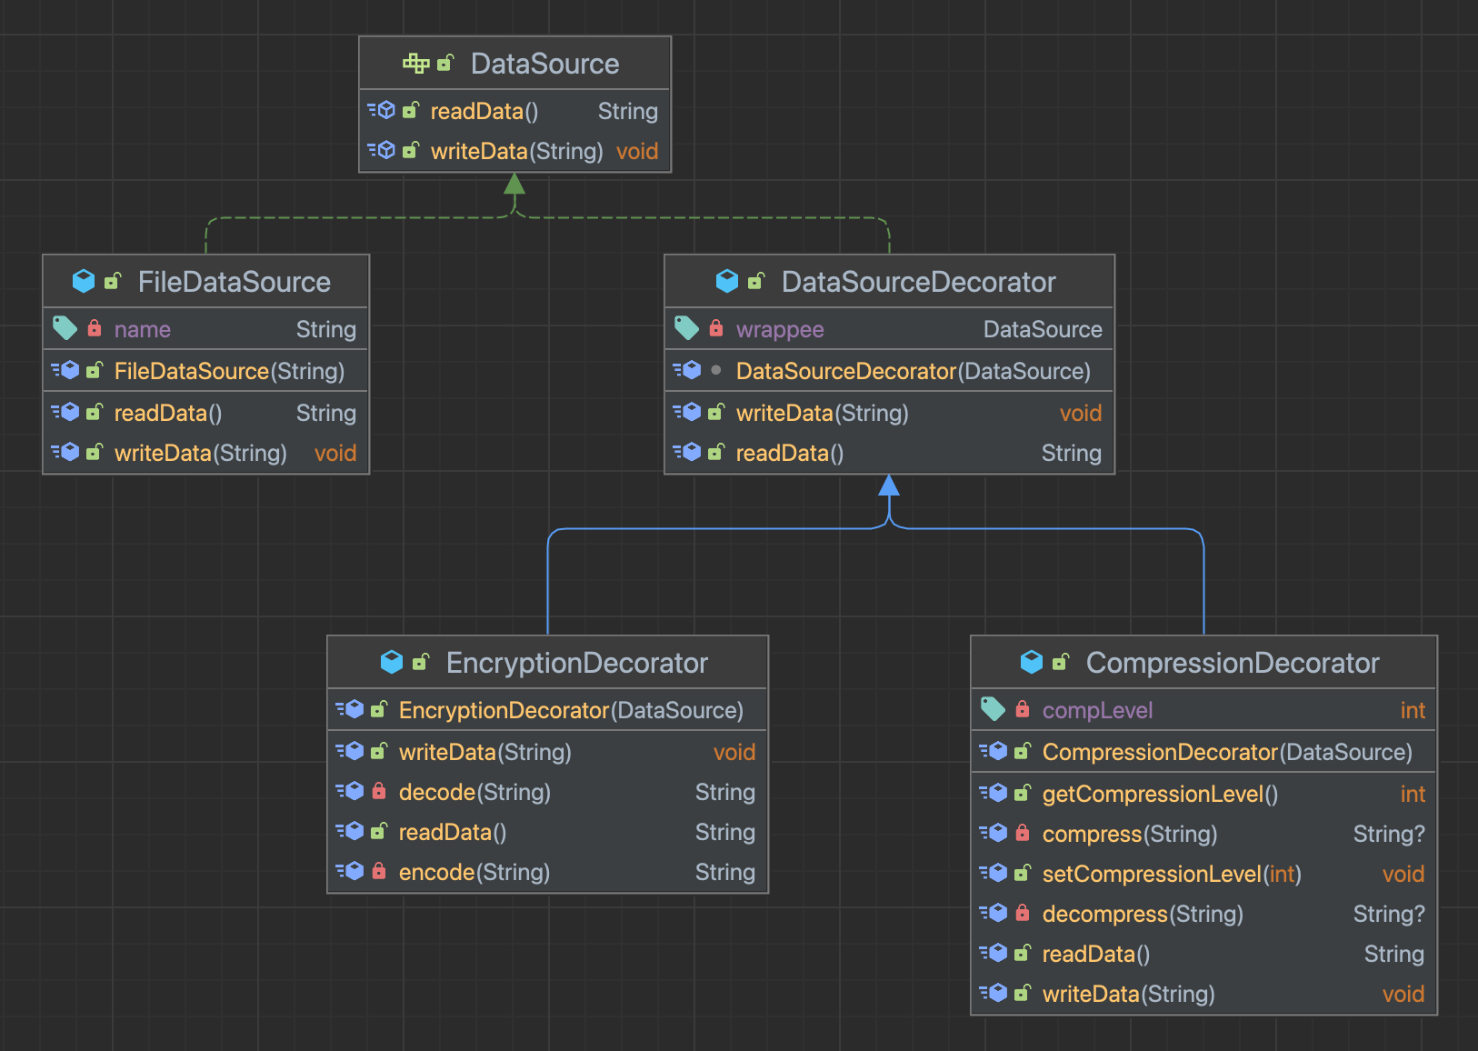Click the compLevel private lock icon
Image resolution: width=1478 pixels, height=1051 pixels.
tap(1023, 709)
